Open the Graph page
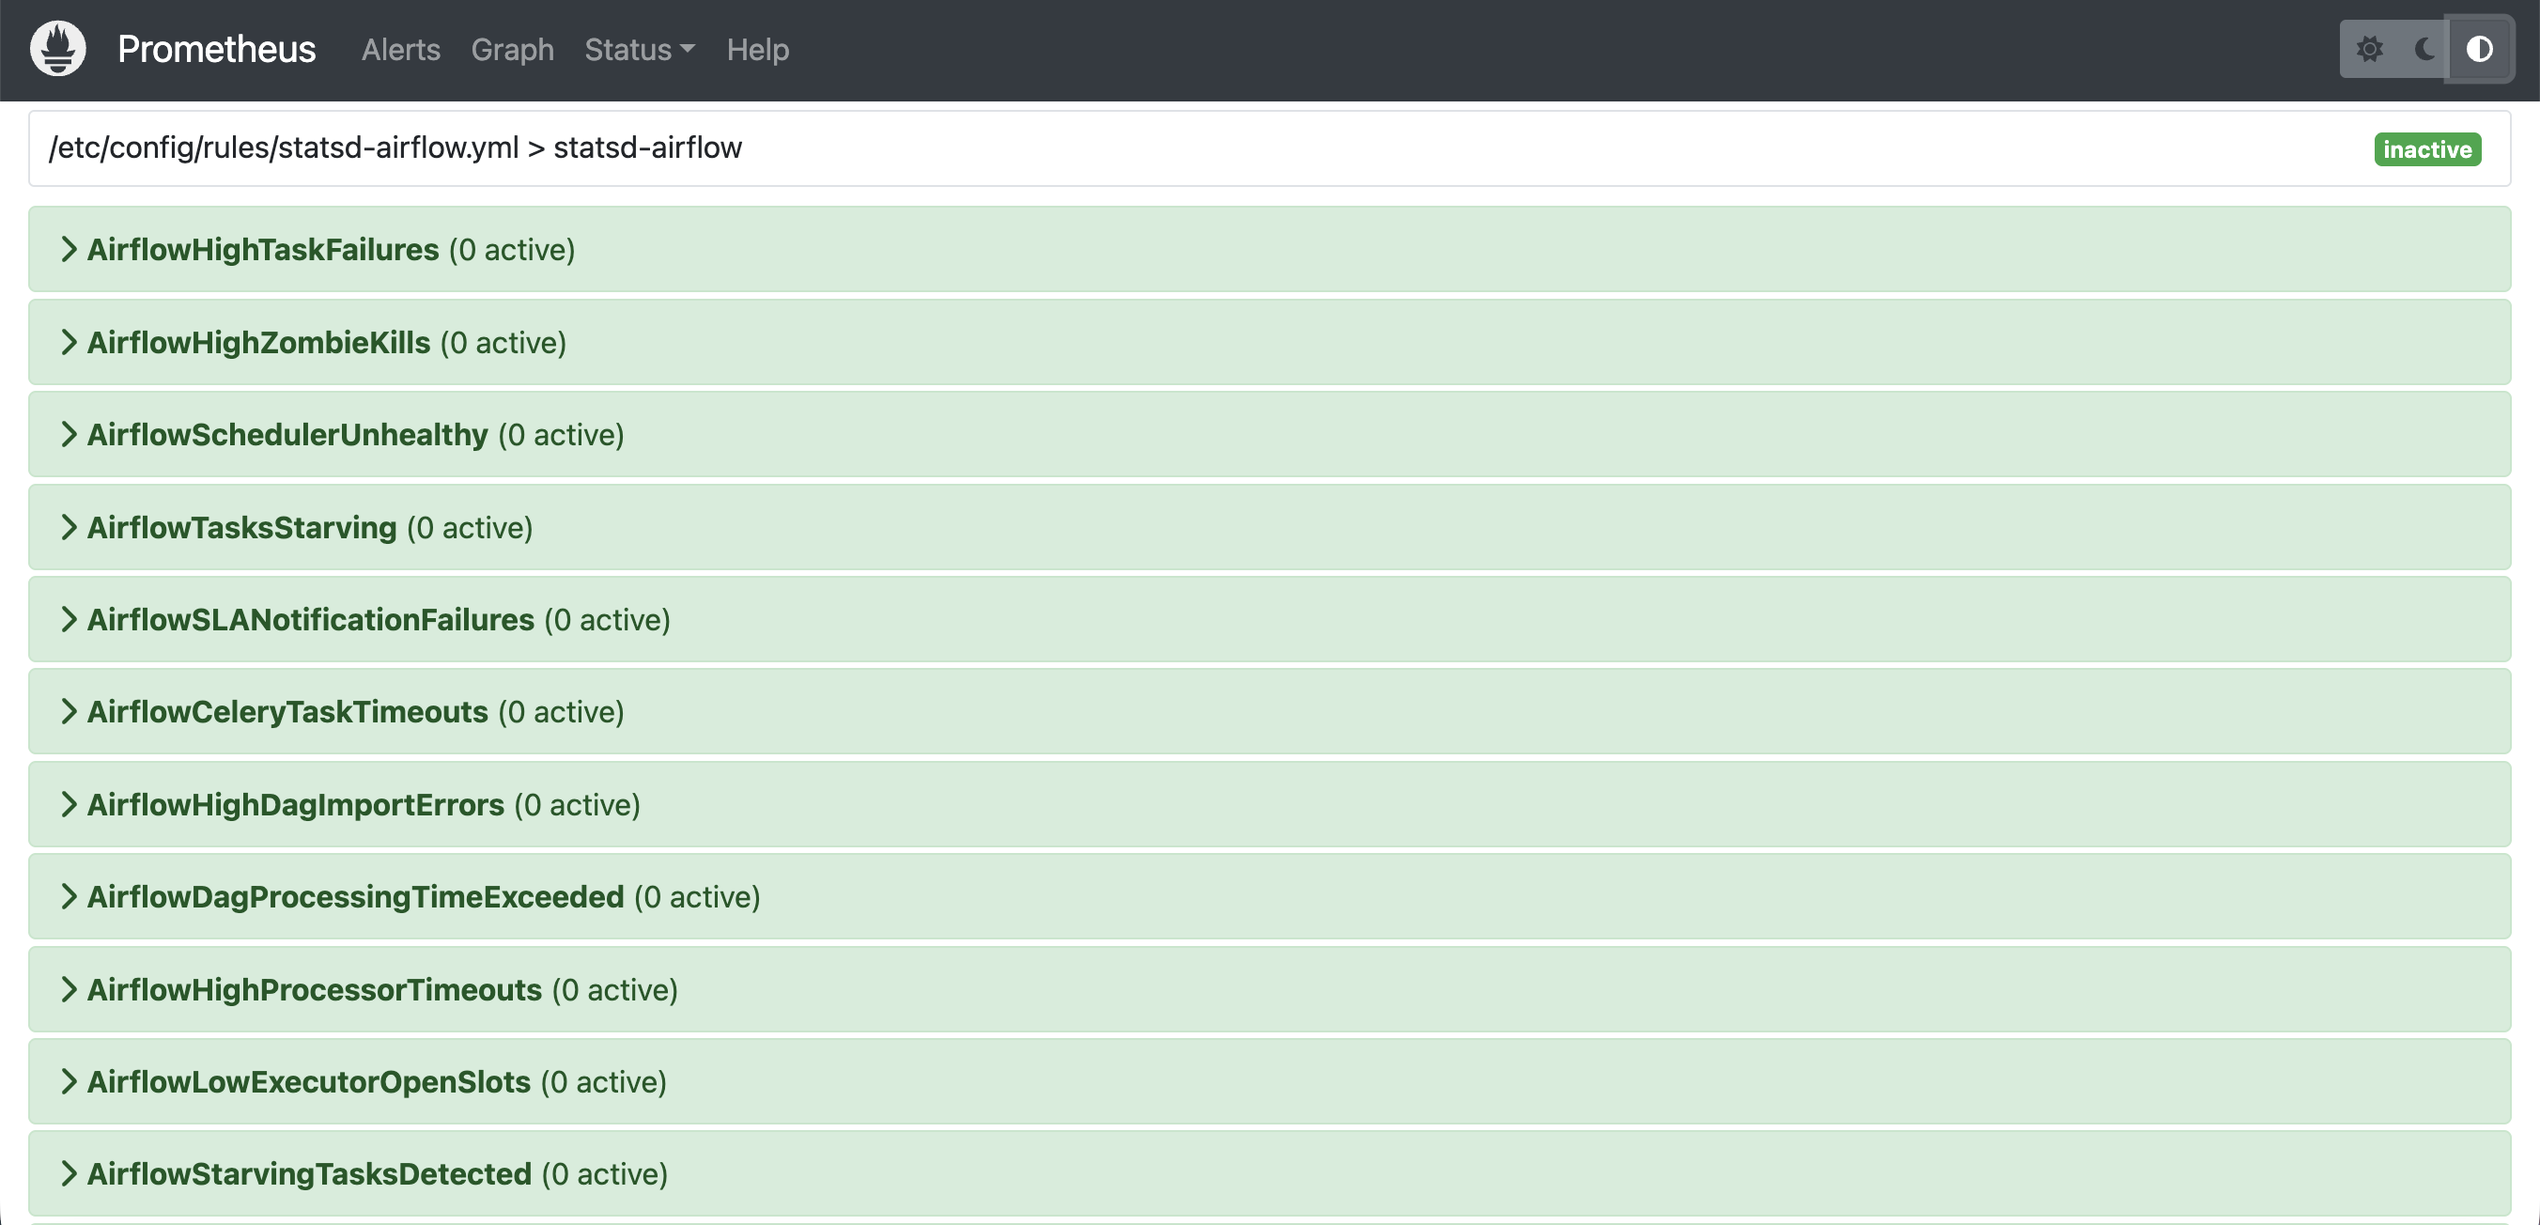The height and width of the screenshot is (1225, 2540). click(x=512, y=49)
